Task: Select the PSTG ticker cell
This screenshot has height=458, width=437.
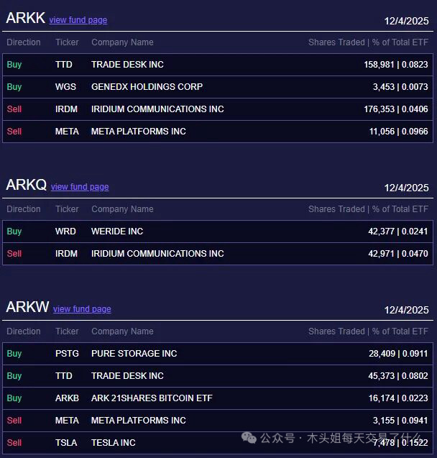Action: click(x=66, y=354)
